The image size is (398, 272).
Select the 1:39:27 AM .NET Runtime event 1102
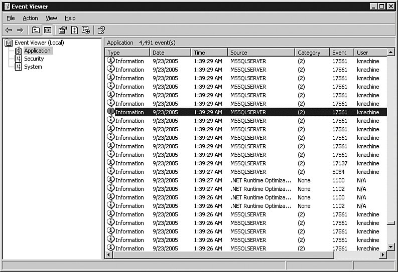246,189
